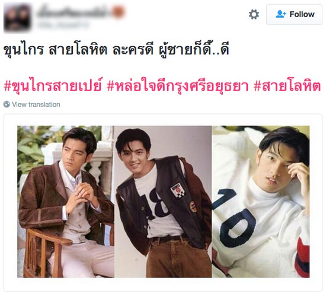
Task: Open hashtag #สายโลหิต
Action: click(287, 85)
